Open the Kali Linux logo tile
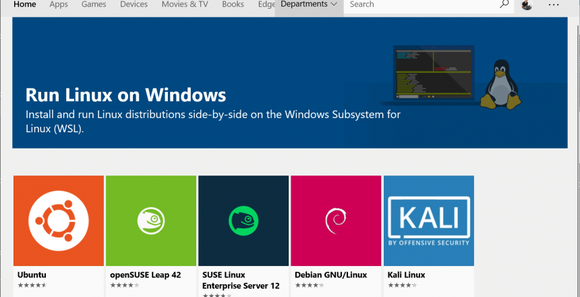 (x=429, y=221)
